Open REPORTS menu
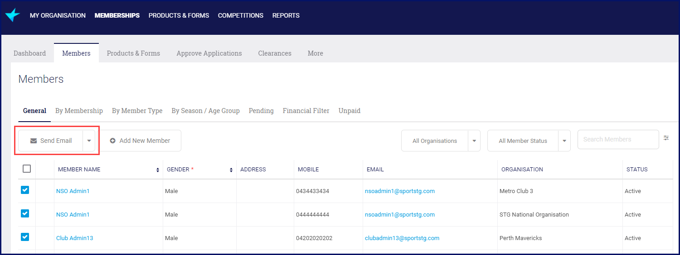The image size is (680, 255). click(x=286, y=15)
